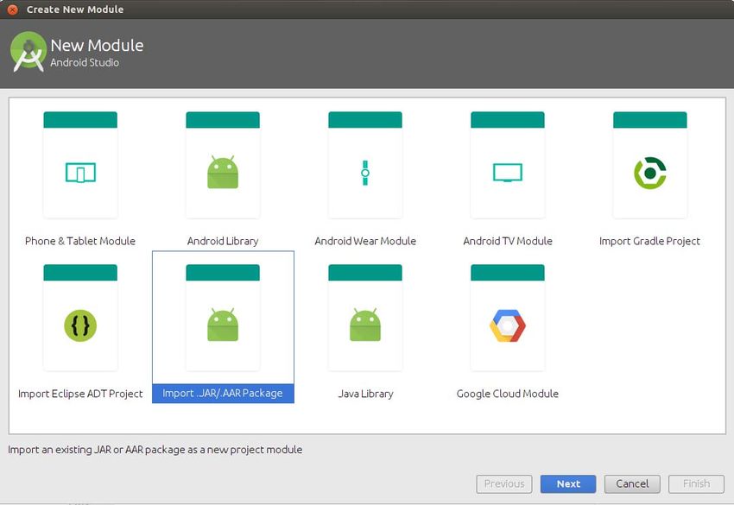Screen dimensions: 734x505
Task: Pick the Android Wear Module watch icon
Action: (365, 173)
